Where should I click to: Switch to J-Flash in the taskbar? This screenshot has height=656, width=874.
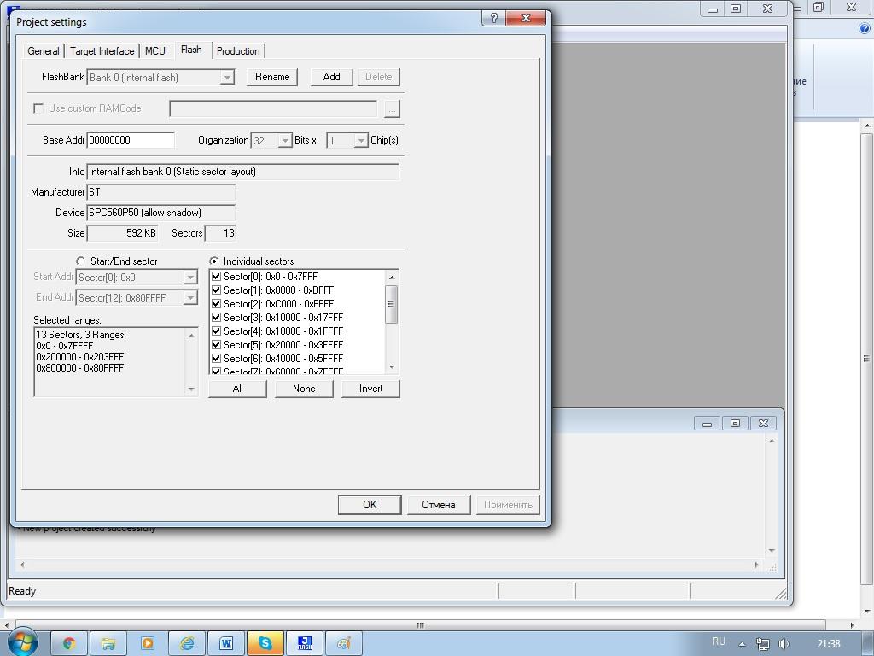click(305, 643)
